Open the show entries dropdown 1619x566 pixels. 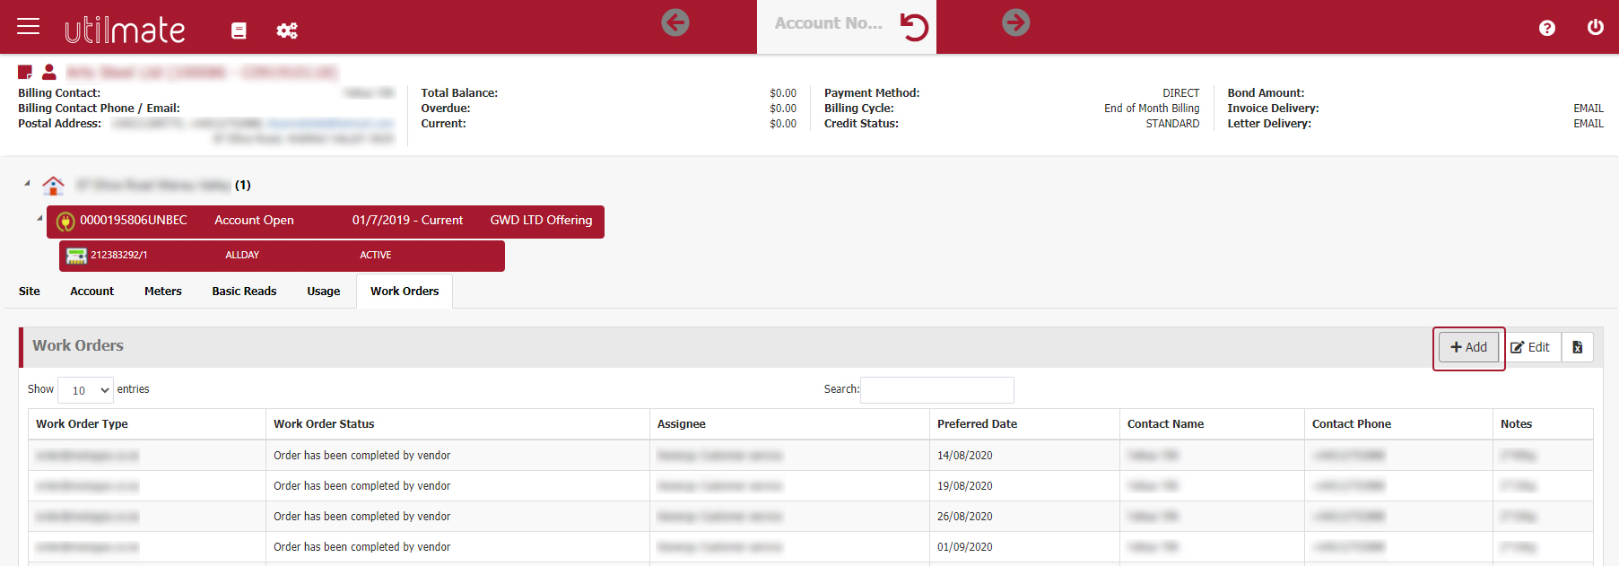86,390
